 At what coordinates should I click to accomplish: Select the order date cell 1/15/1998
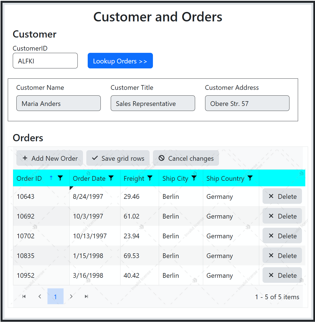(95, 256)
